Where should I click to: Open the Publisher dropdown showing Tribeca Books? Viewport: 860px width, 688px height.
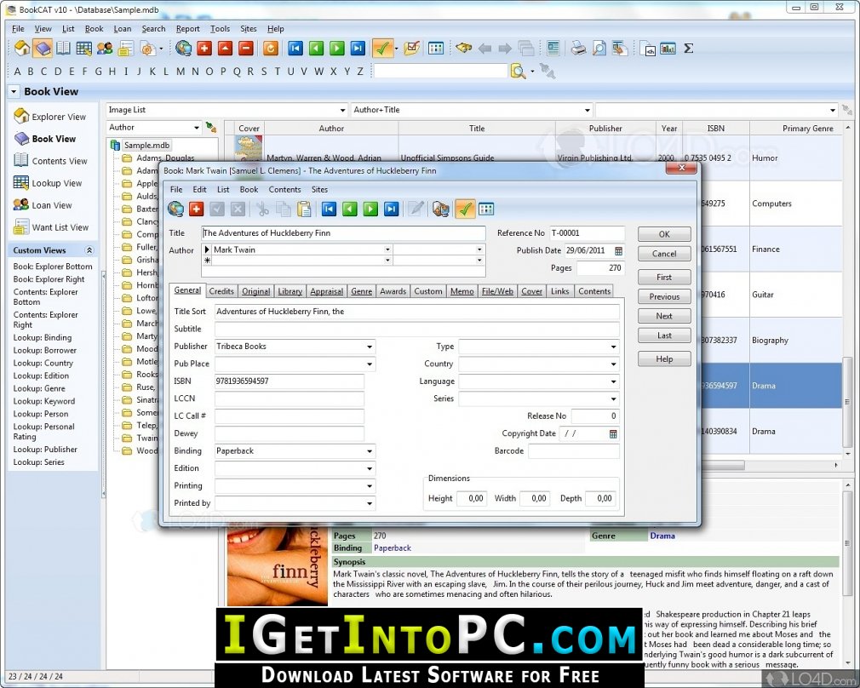pos(370,347)
